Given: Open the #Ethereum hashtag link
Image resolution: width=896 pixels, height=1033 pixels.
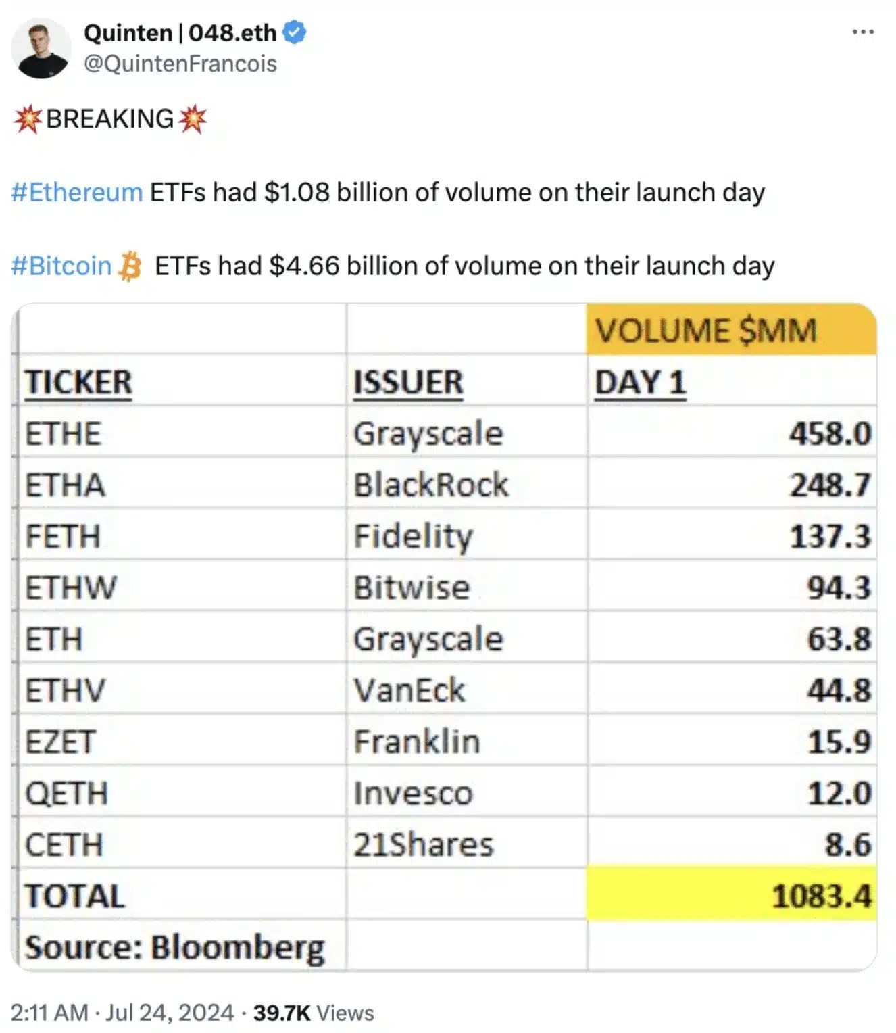Looking at the screenshot, I should click(77, 193).
